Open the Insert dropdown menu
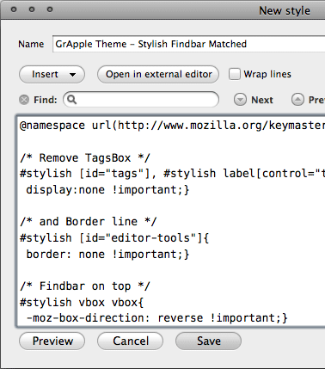325x369 pixels. [52, 74]
